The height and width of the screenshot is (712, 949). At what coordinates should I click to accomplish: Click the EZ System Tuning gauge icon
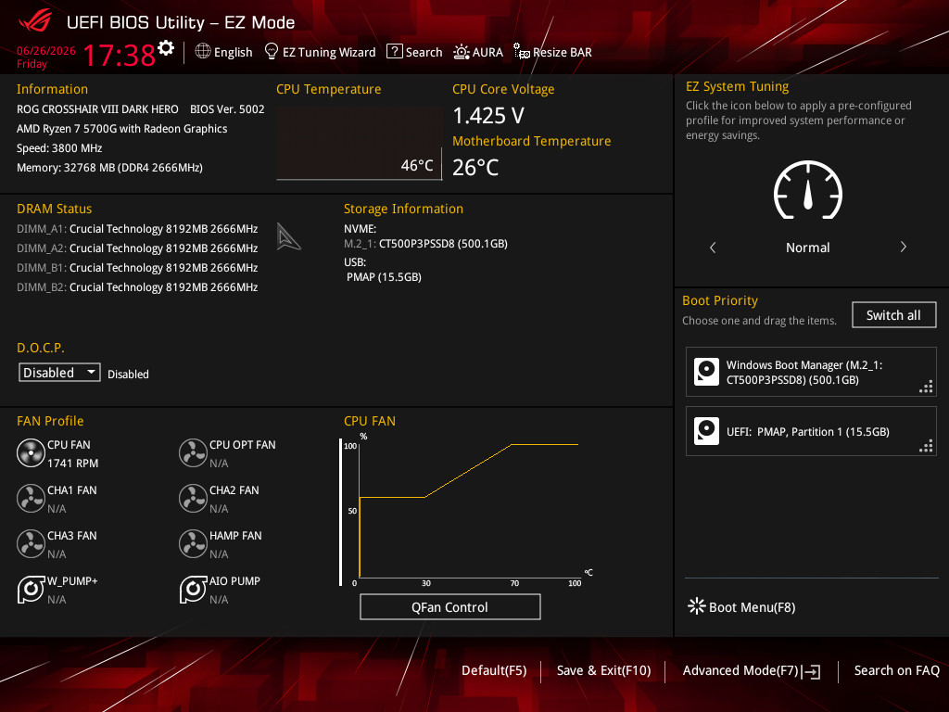808,190
